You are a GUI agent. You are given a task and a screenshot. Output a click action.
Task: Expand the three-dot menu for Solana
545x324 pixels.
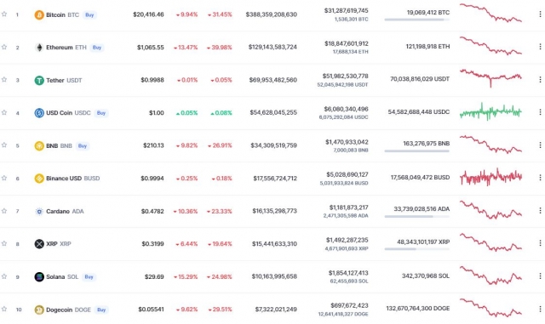coord(540,276)
